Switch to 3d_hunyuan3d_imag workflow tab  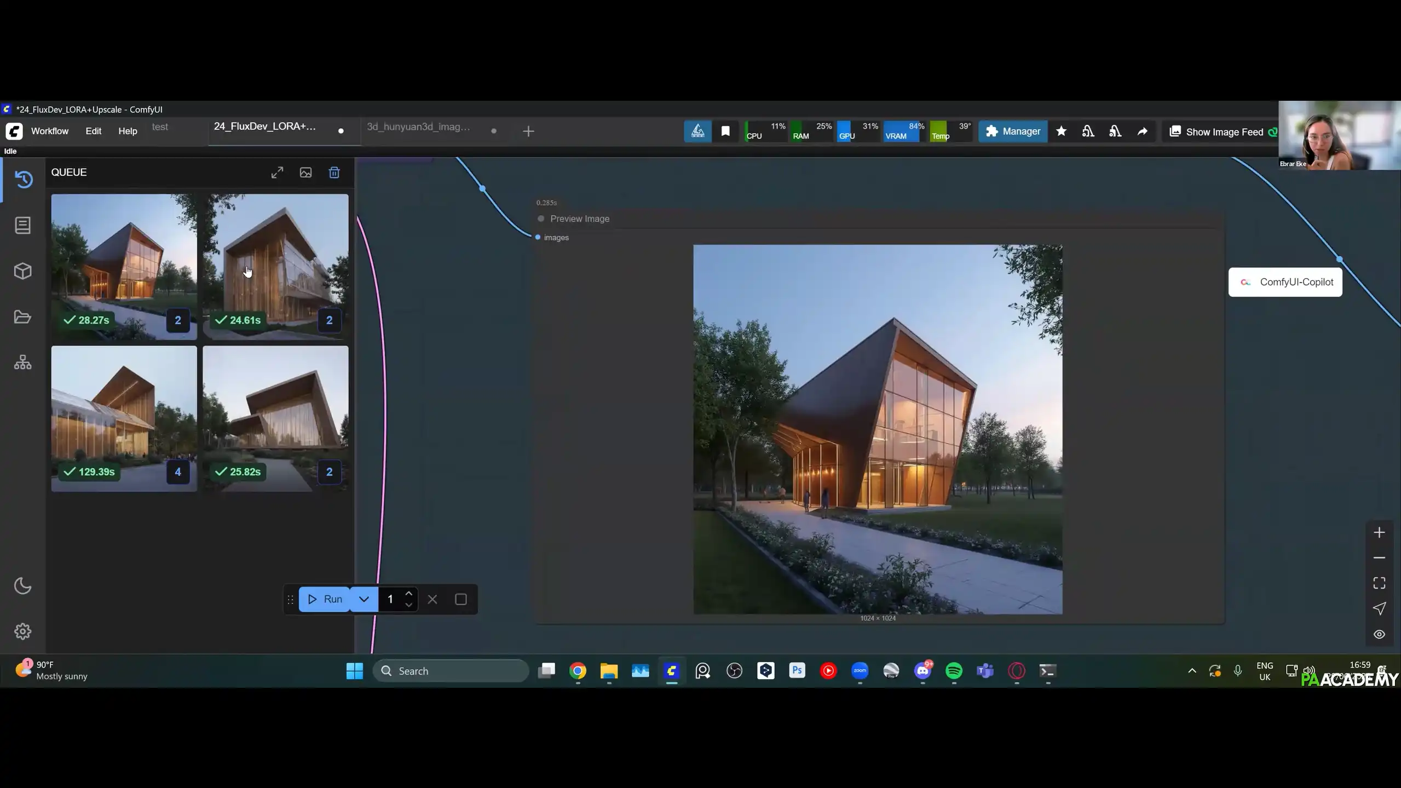[419, 127]
